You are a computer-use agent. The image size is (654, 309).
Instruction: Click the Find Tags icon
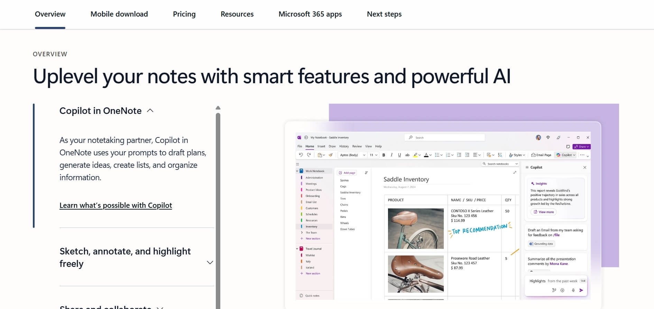[500, 155]
